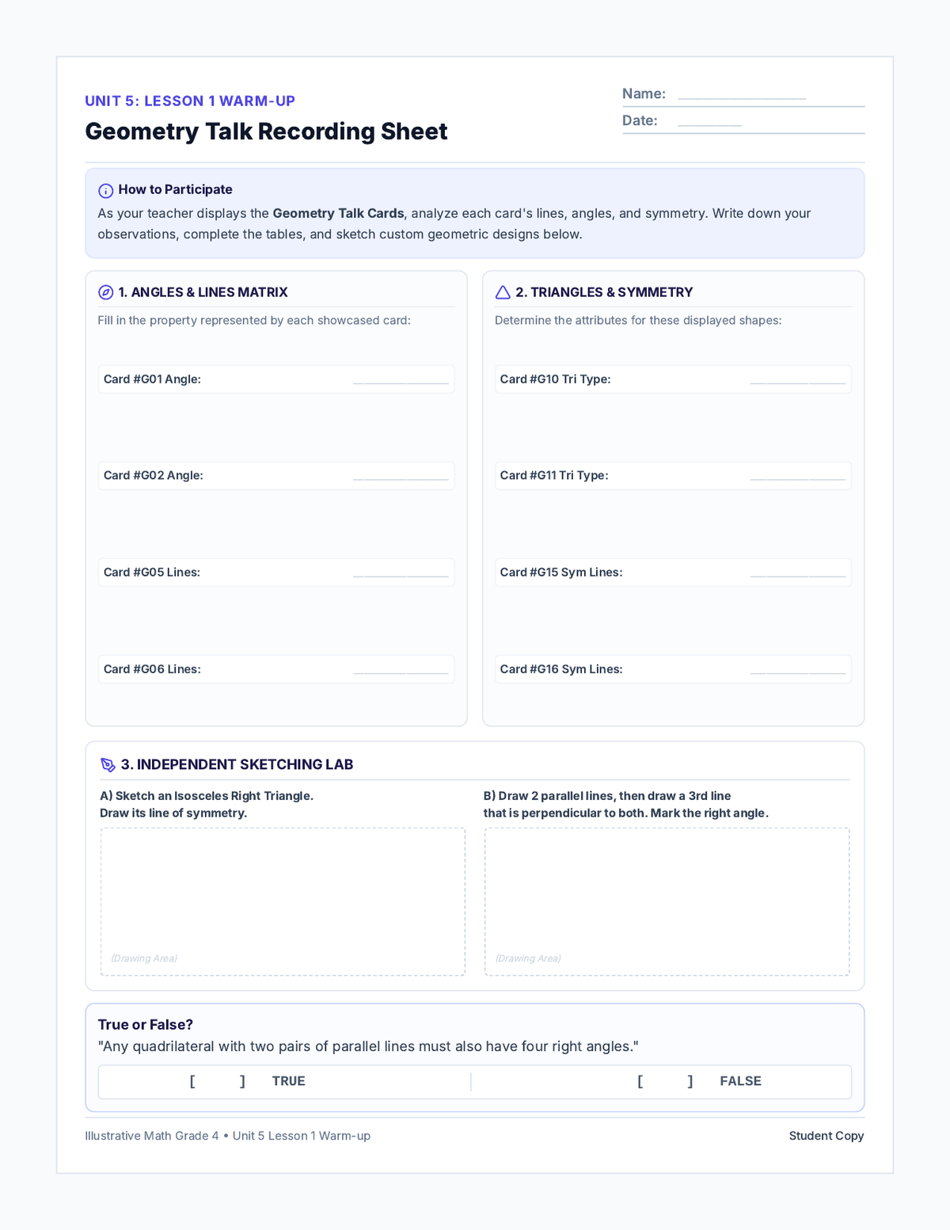The height and width of the screenshot is (1230, 950).
Task: Check the FALSE bracket box
Action: [665, 1081]
